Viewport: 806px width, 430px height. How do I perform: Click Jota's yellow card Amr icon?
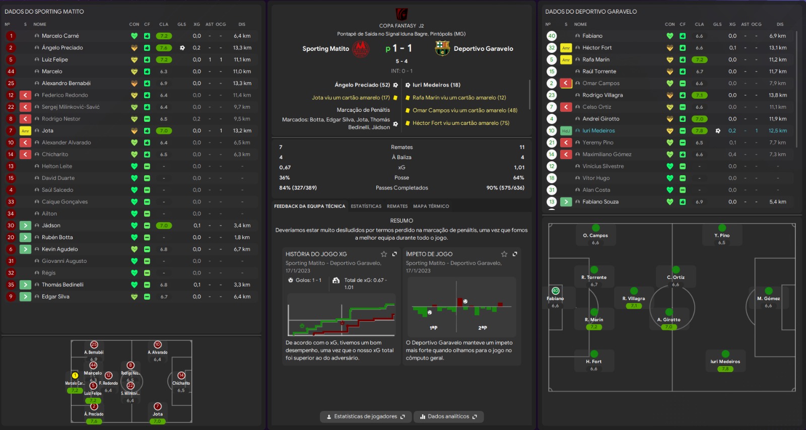click(x=25, y=131)
